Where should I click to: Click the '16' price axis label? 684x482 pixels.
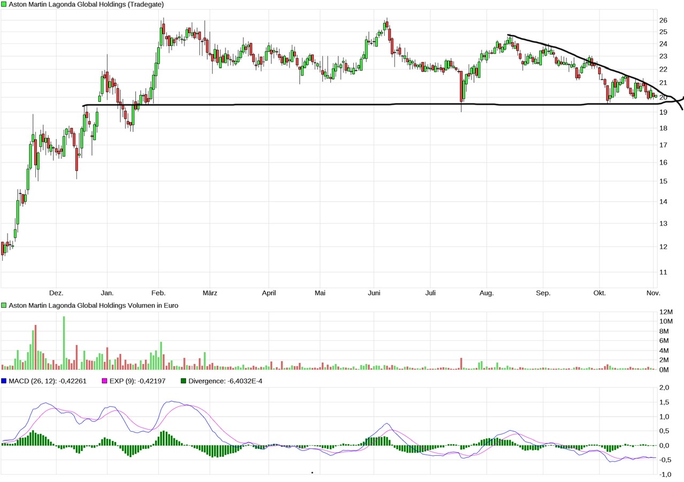(x=663, y=162)
